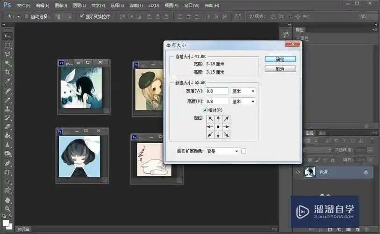Click the layer style fx icon
Image resolution: width=380 pixels, height=234 pixels.
tap(321, 229)
